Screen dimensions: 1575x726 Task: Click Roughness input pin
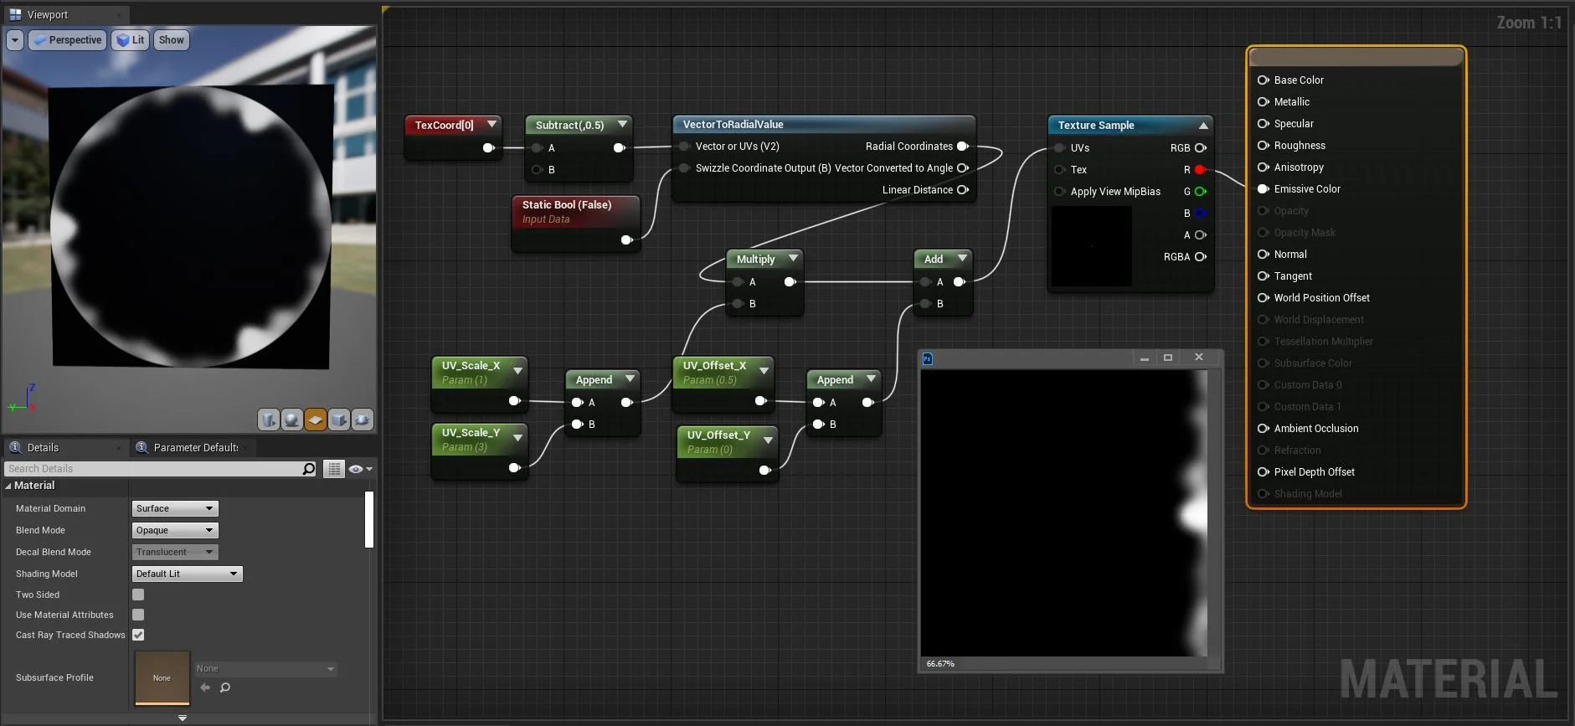coord(1263,146)
